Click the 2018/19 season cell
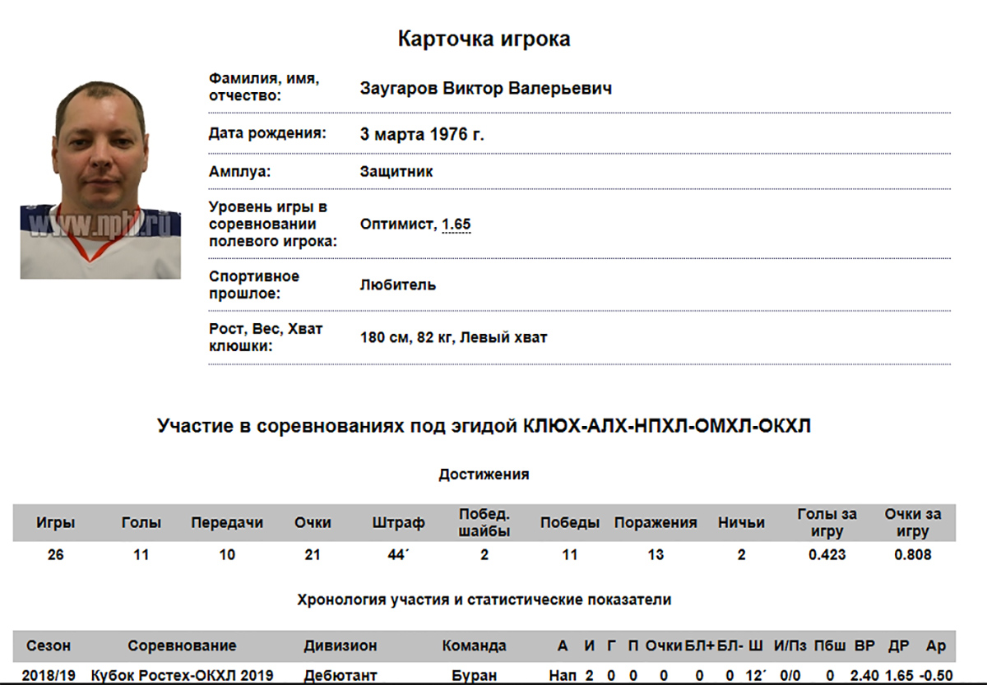The width and height of the screenshot is (987, 685). tap(49, 676)
